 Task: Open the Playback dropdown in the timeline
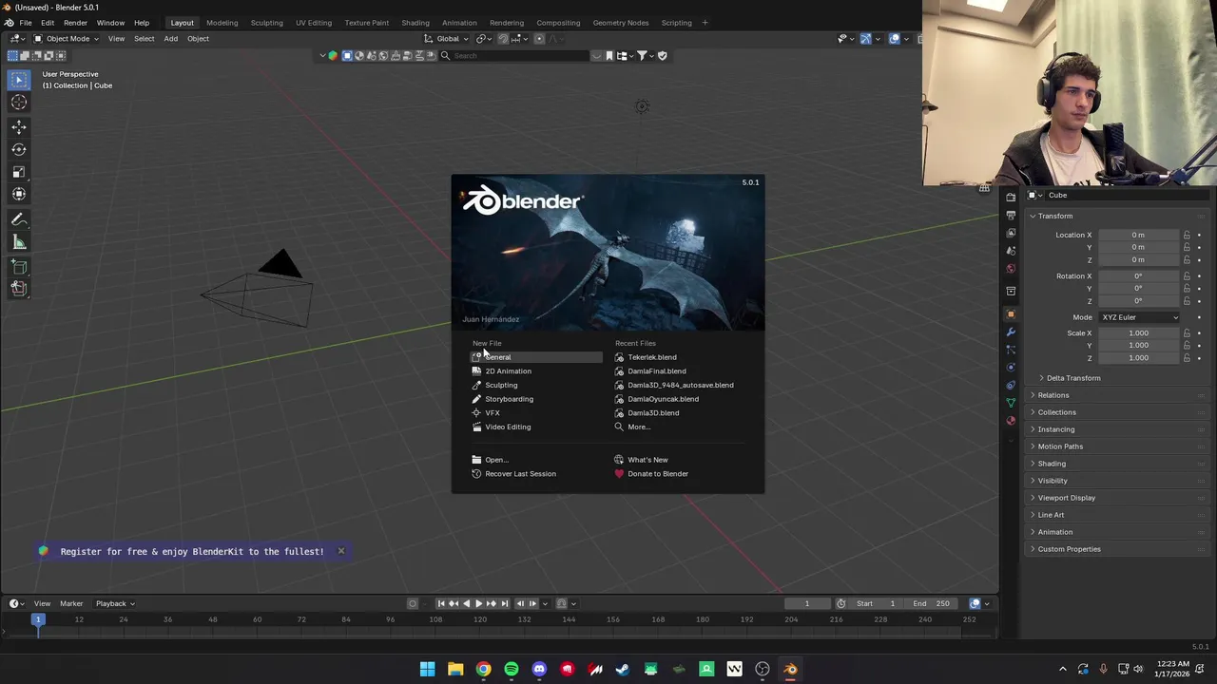point(114,603)
